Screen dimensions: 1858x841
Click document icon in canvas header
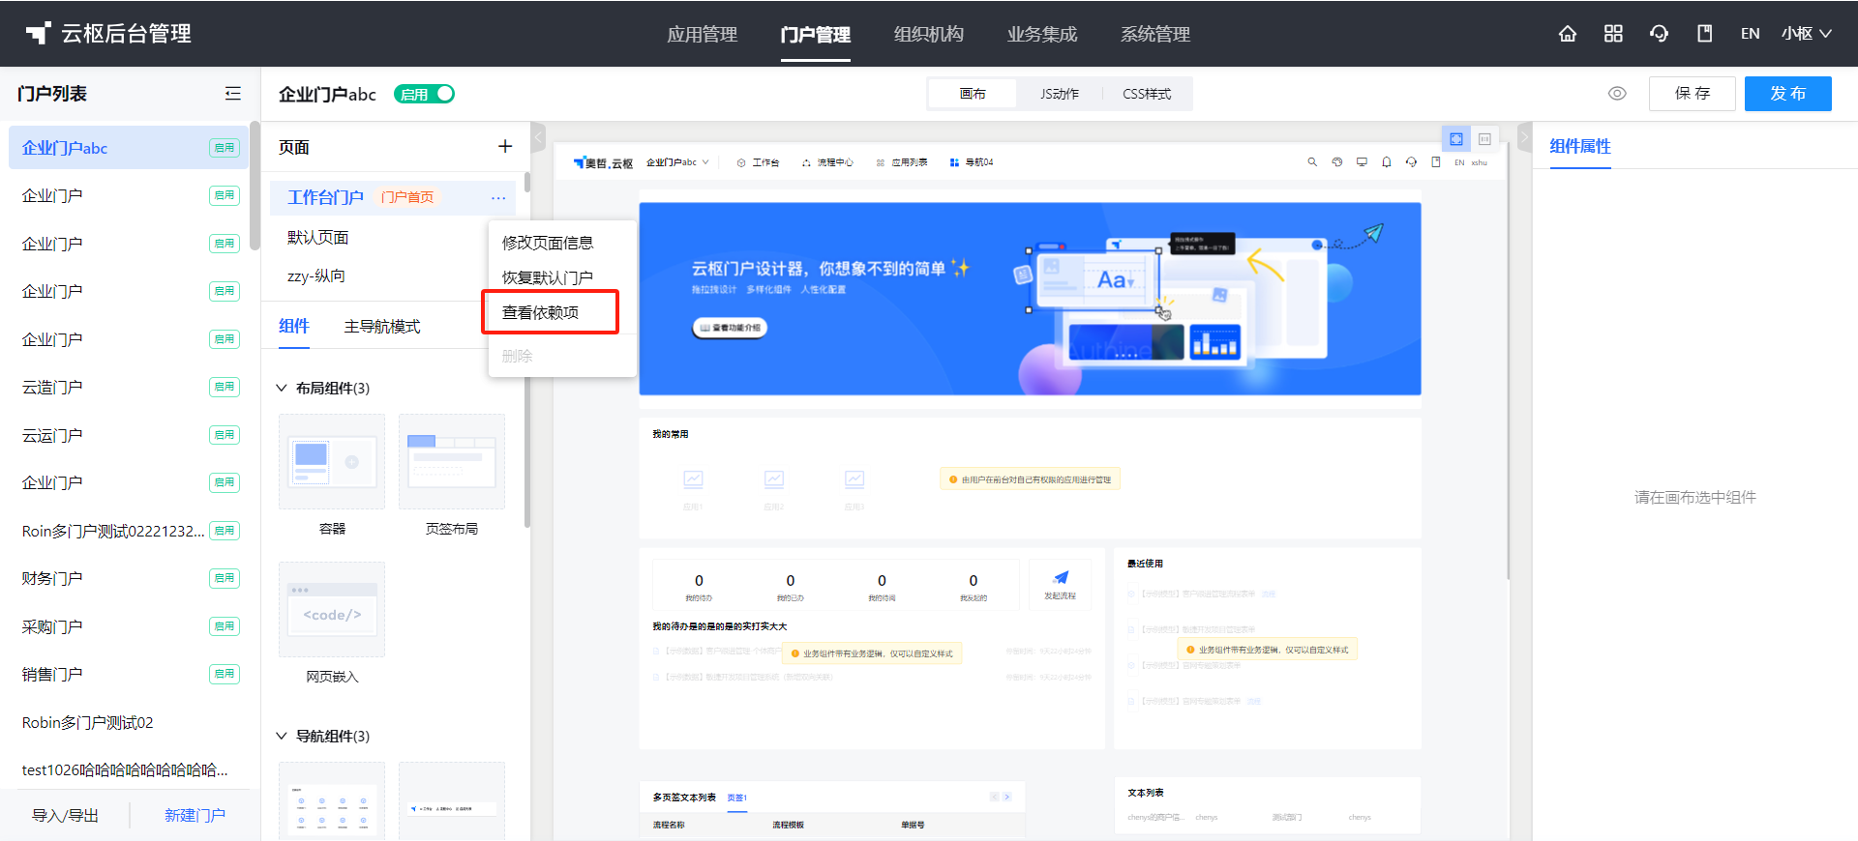point(1436,162)
